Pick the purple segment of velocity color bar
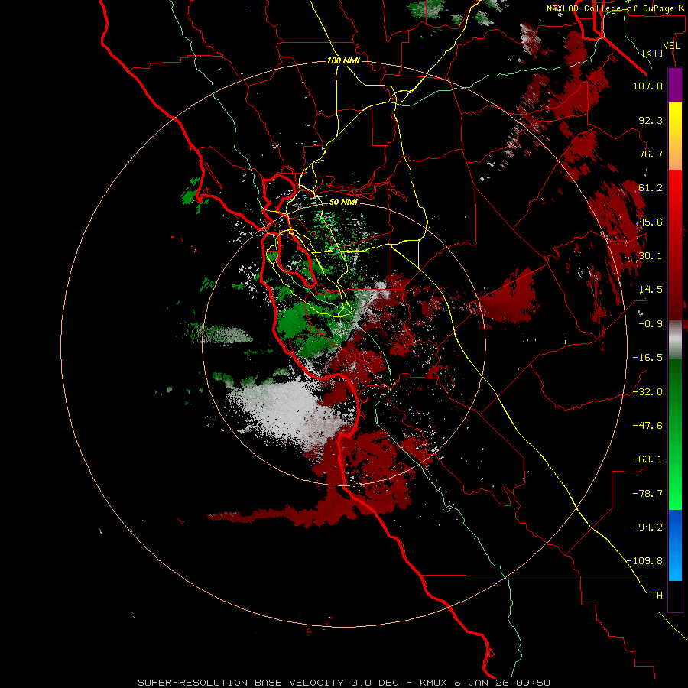The width and height of the screenshot is (688, 688). (x=675, y=85)
